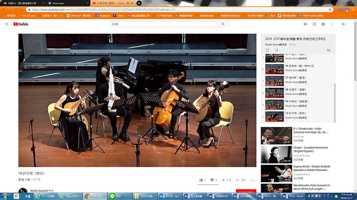This screenshot has height=200, width=357.
Task: Open Studio Suona channel avatar
Action: click(x=23, y=191)
